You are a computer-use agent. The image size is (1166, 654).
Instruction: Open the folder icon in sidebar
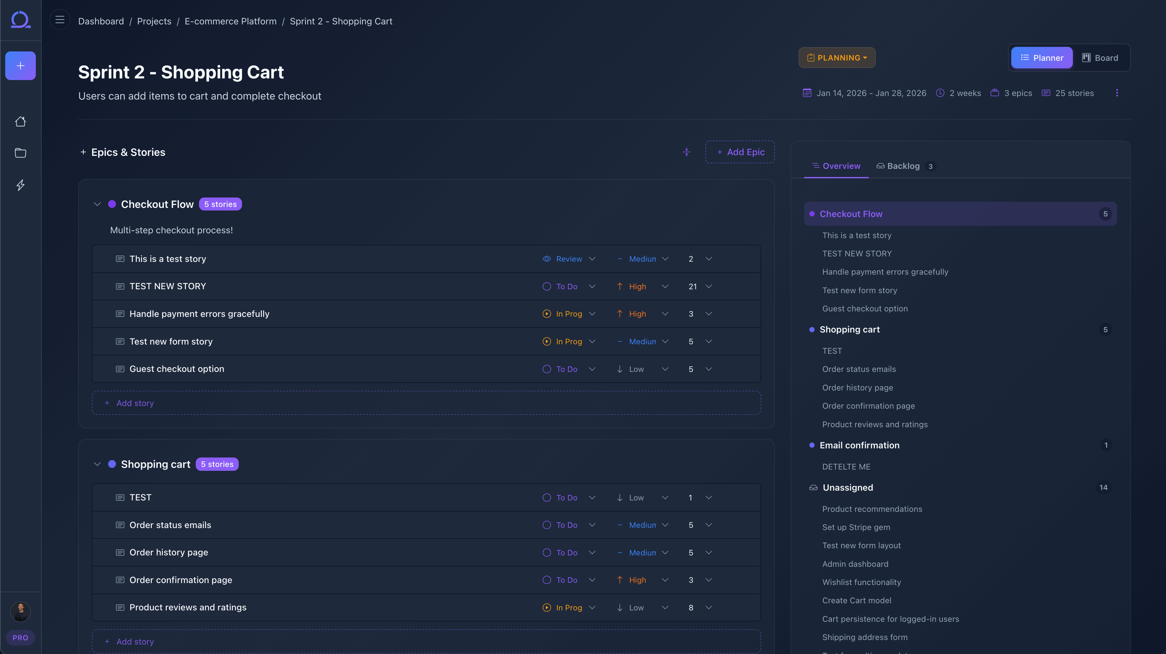coord(21,153)
